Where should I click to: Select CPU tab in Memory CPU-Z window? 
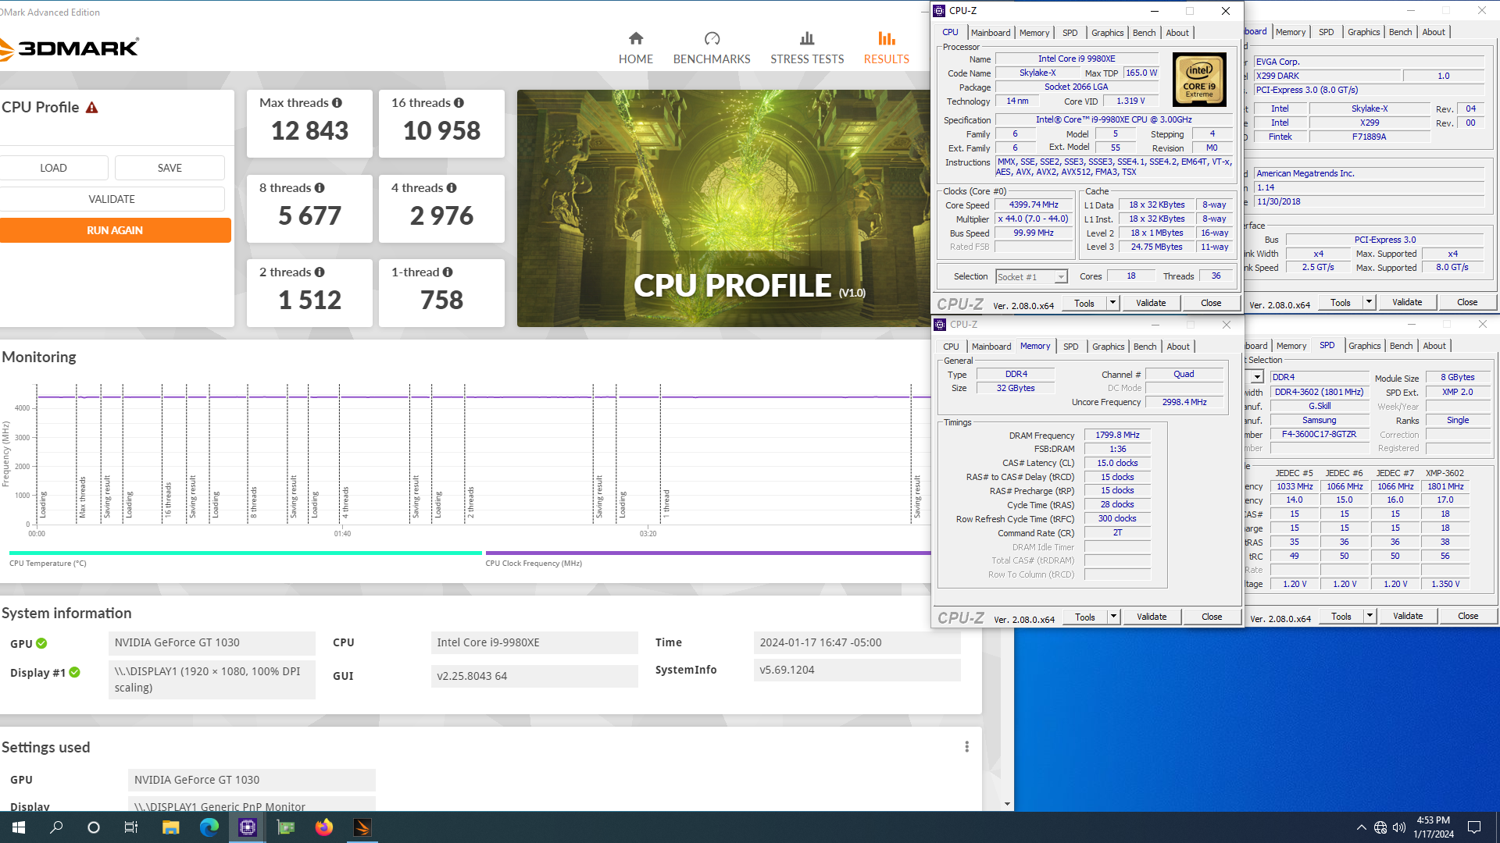951,347
